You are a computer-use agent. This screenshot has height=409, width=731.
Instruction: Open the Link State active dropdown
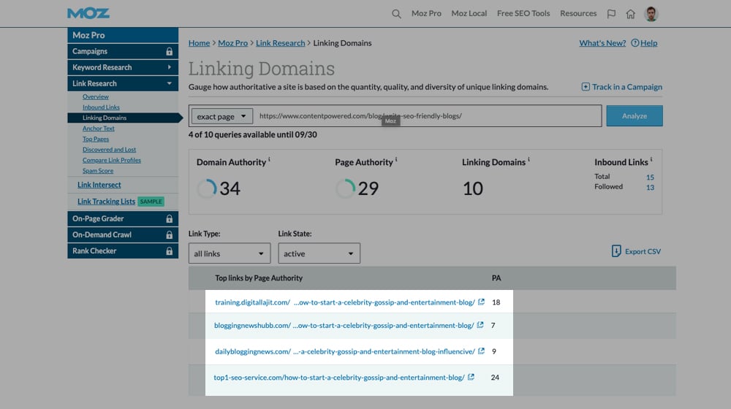tap(319, 253)
